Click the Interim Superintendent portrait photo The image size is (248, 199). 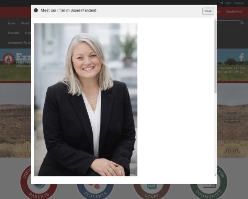click(x=86, y=99)
